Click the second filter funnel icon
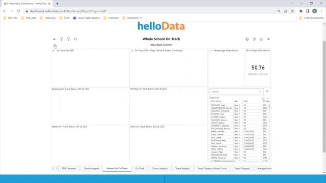 coord(68,39)
